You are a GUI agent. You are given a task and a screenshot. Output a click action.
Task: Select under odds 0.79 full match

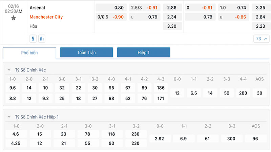(145, 17)
